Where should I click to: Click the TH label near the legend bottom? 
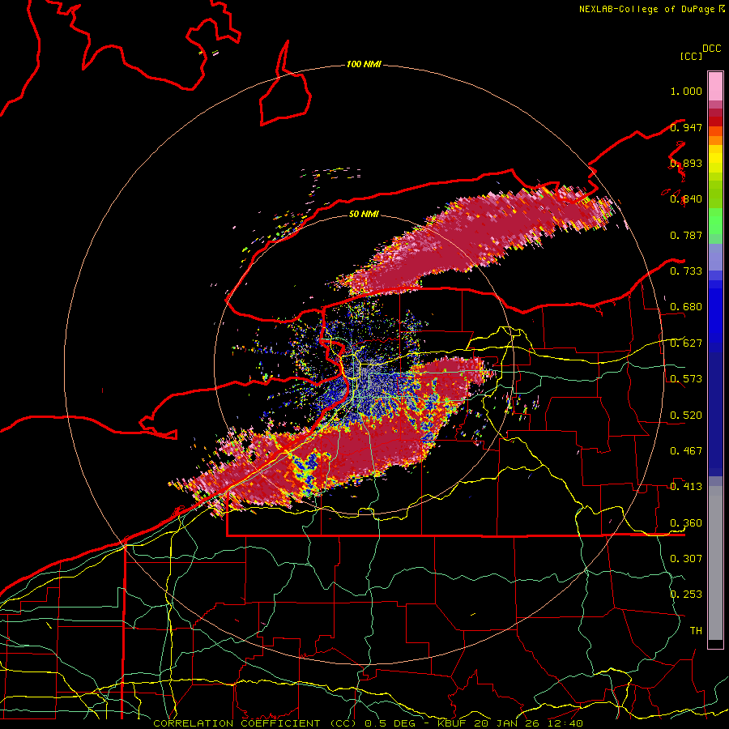coord(696,630)
